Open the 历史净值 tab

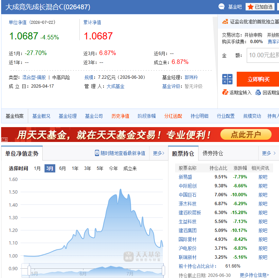(x=120, y=116)
